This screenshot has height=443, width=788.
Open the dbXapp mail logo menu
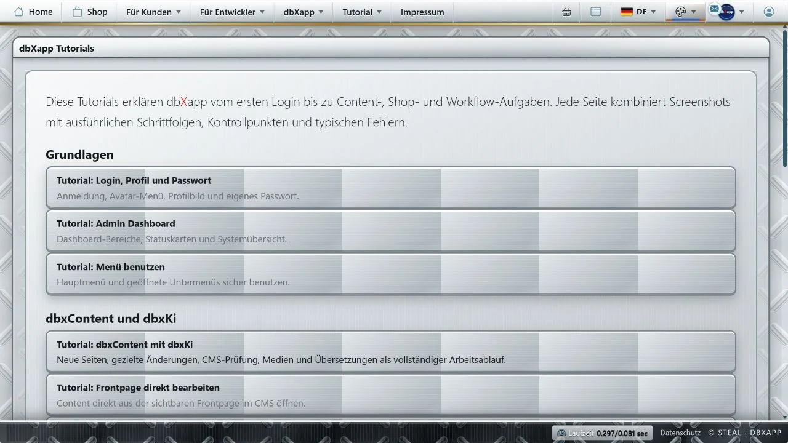point(726,12)
